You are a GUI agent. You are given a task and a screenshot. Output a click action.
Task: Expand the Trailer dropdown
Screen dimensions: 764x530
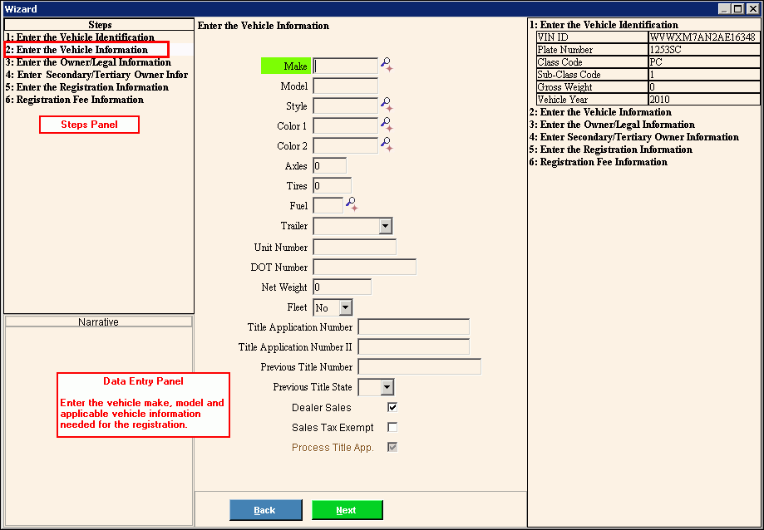[386, 226]
